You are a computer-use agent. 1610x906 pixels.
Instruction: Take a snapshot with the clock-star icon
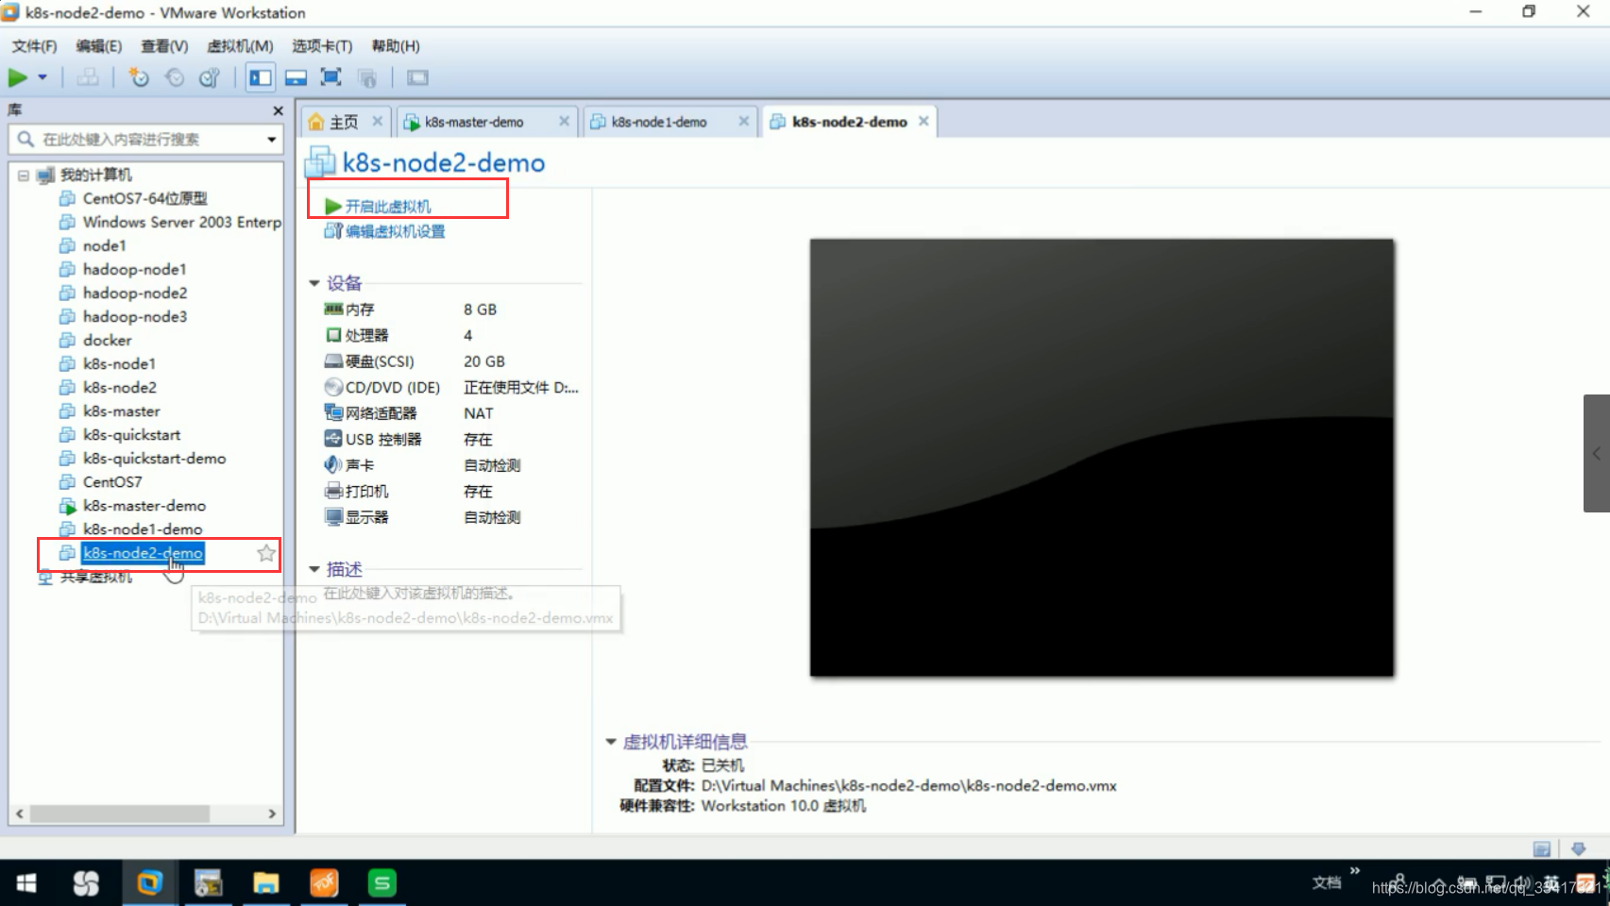[x=140, y=77]
